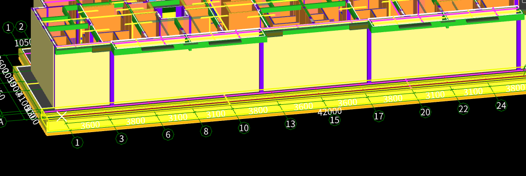Select axis bubble number 3
The height and width of the screenshot is (176, 526).
(x=121, y=138)
